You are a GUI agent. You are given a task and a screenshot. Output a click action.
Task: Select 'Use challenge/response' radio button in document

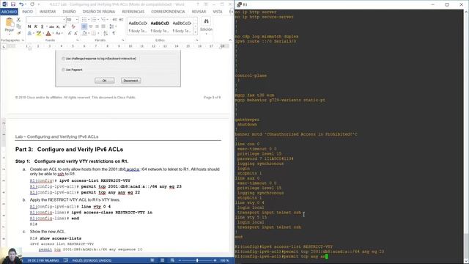(x=64, y=59)
